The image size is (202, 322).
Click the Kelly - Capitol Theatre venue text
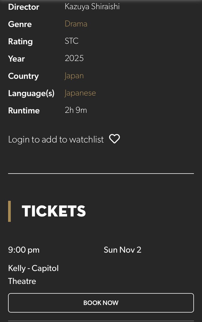coord(33,274)
